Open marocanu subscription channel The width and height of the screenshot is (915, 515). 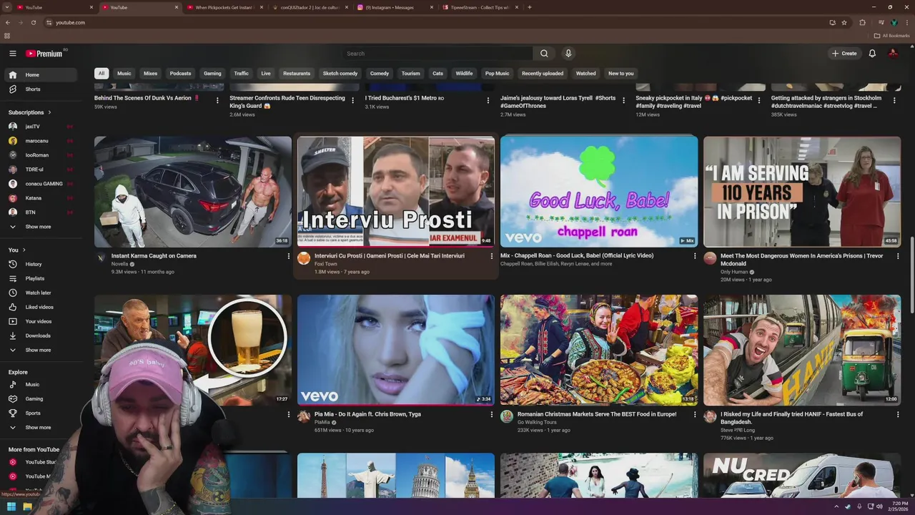click(41, 141)
